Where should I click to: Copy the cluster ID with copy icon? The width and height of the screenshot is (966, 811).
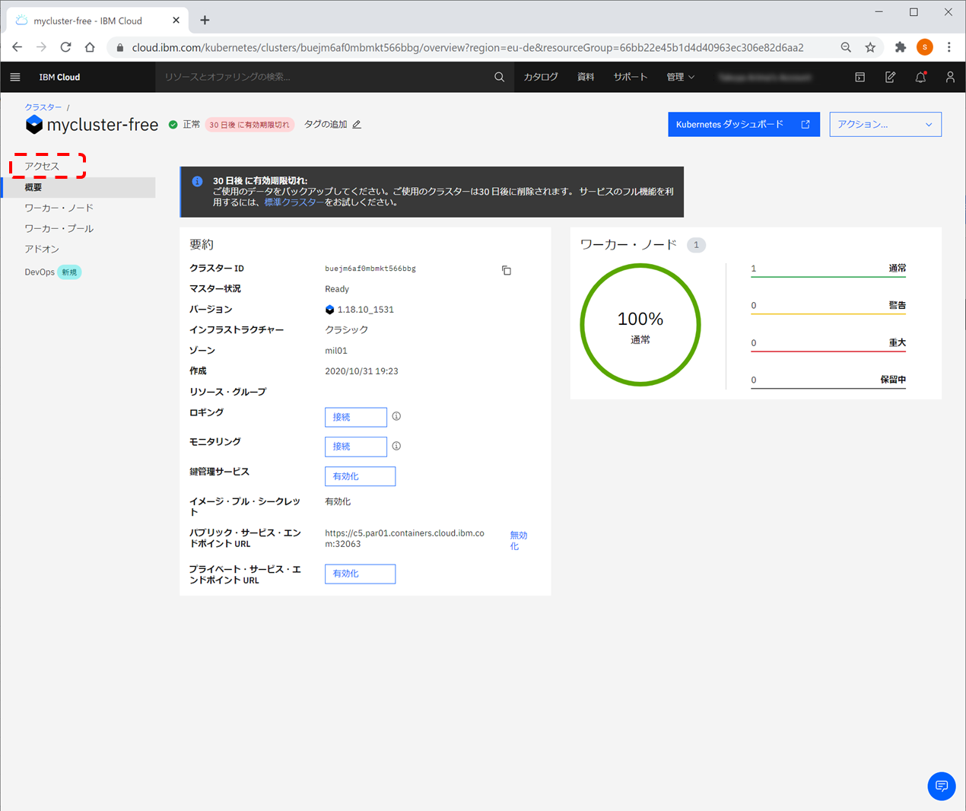[507, 270]
